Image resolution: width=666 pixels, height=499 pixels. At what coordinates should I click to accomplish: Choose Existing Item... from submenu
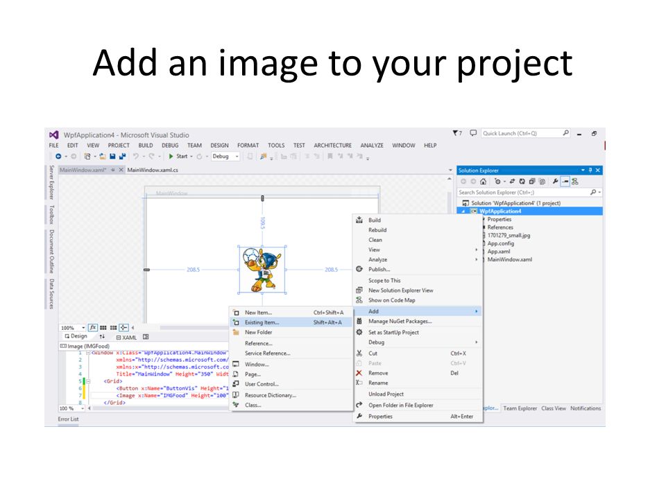click(291, 322)
